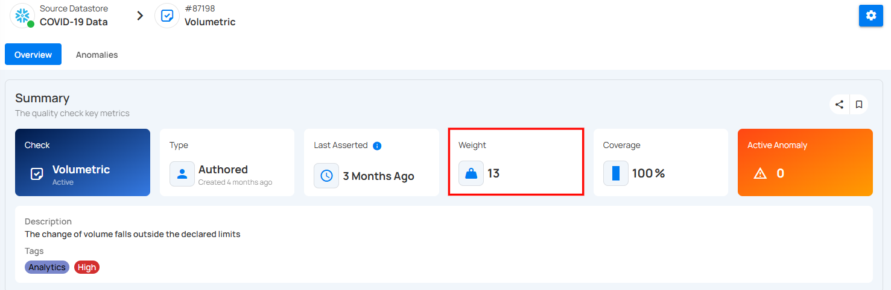Click the coverage bar icon
This screenshot has width=891, height=290.
point(616,174)
